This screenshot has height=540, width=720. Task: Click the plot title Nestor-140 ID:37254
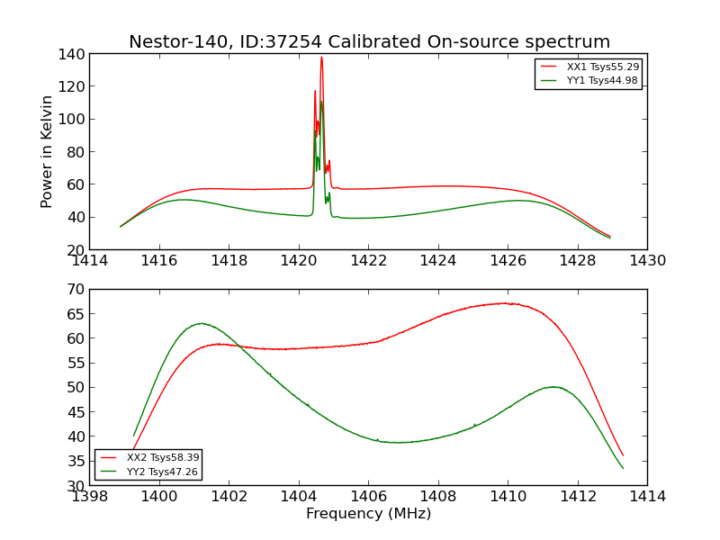[369, 41]
